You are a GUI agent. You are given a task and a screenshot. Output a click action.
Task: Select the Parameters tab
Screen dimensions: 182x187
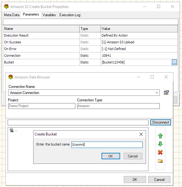[x=31, y=14]
